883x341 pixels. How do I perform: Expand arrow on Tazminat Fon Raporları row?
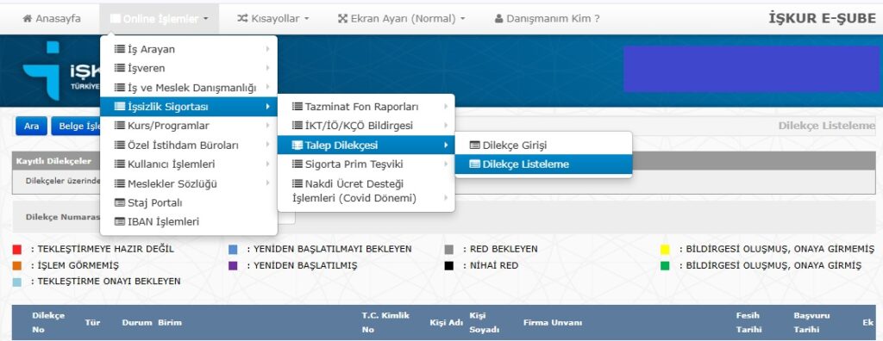tap(446, 107)
